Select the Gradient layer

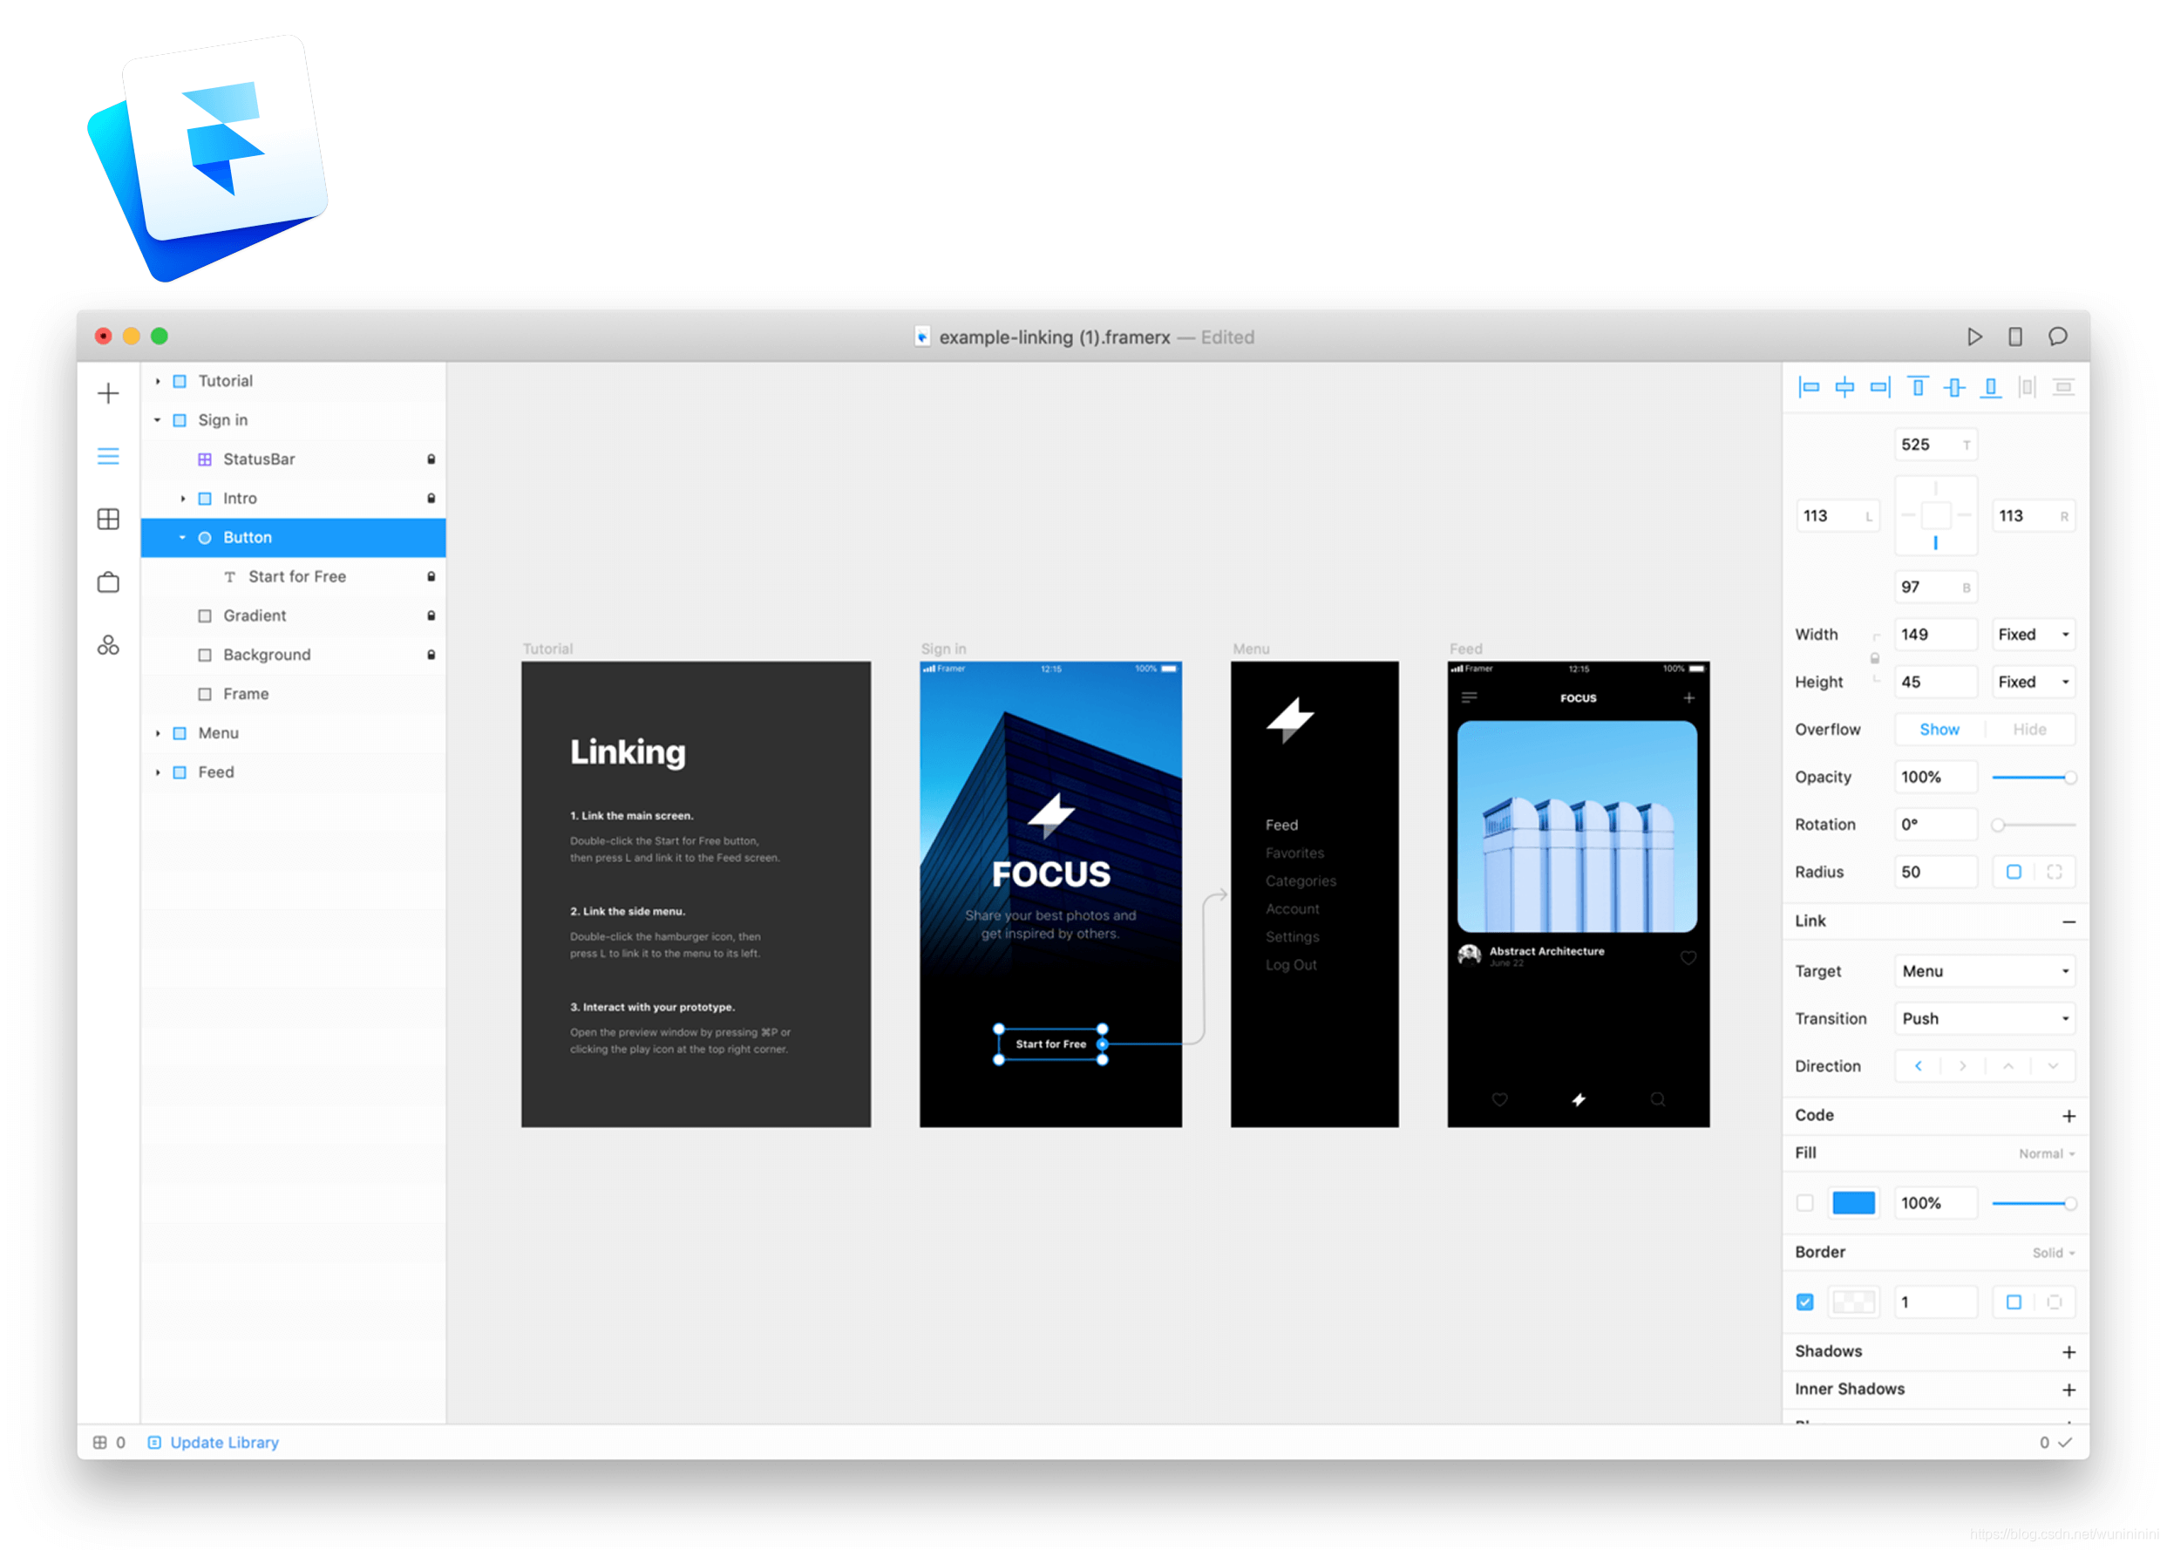(x=255, y=615)
